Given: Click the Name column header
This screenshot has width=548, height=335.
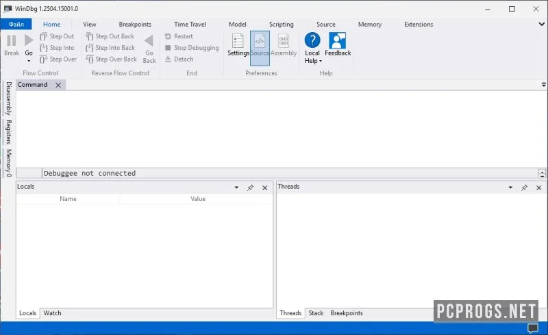Looking at the screenshot, I should pyautogui.click(x=68, y=199).
